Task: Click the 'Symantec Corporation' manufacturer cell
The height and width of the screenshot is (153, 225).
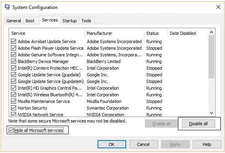Action: (x=108, y=108)
